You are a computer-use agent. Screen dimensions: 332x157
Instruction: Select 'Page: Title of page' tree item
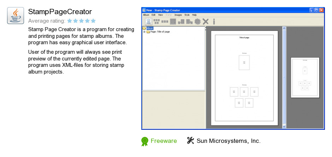[x=160, y=32]
